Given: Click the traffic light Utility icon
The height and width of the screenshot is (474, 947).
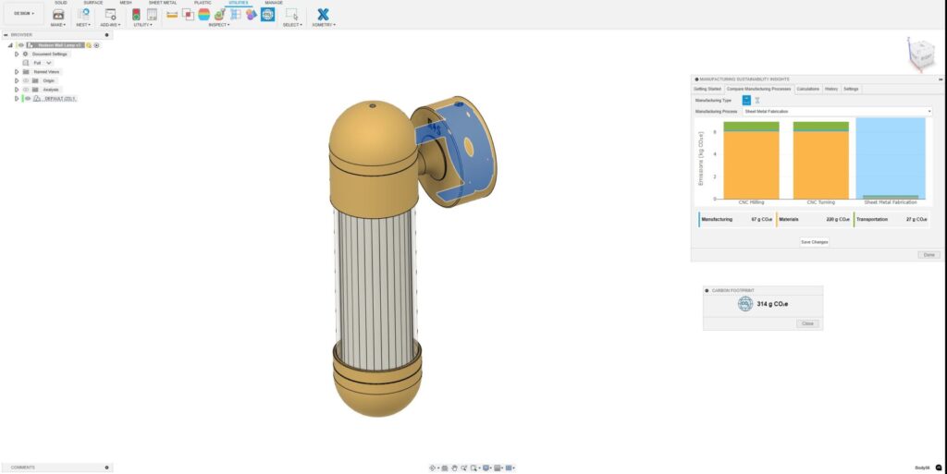Looking at the screenshot, I should tap(136, 15).
